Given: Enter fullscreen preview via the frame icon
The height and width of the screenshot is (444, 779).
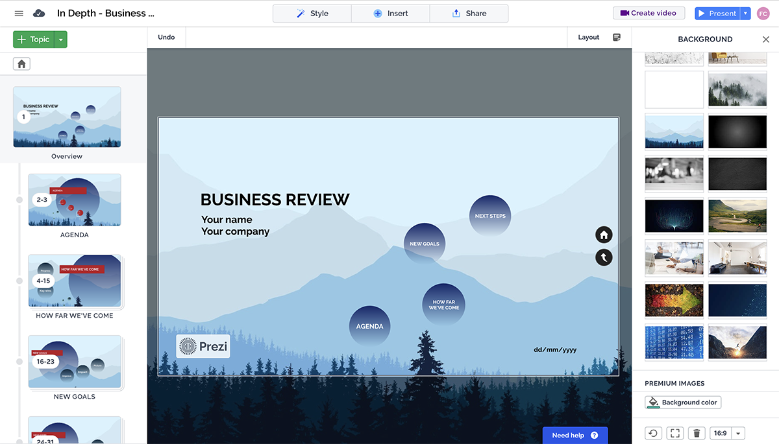Looking at the screenshot, I should click(674, 433).
